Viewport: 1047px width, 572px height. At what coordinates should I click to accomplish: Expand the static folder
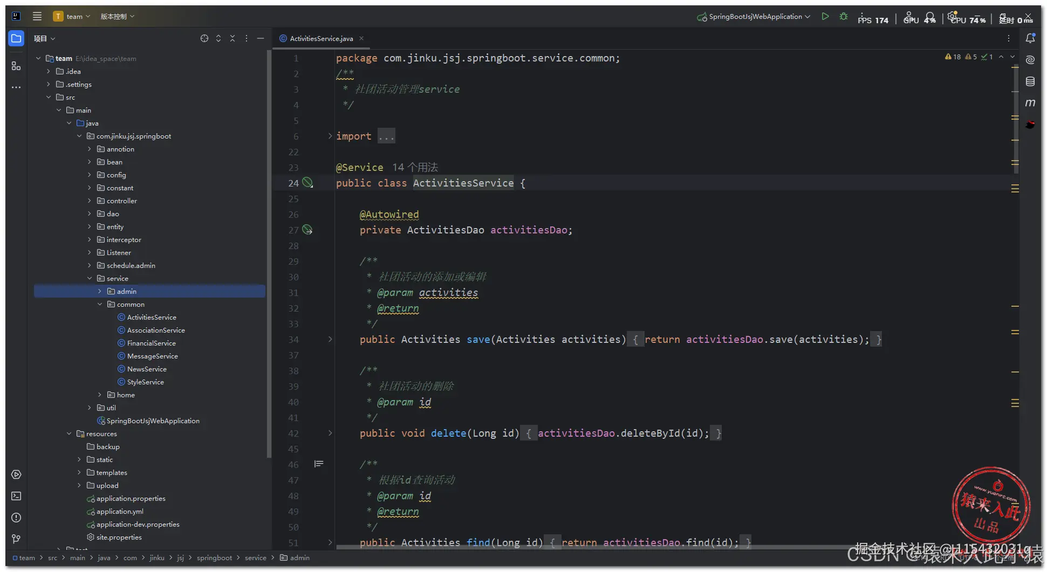pos(79,459)
